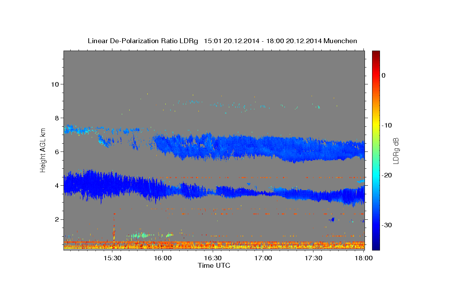Viewport: 451px width, 300px height.
Task: Click the height tick label 2
Action: (57, 219)
